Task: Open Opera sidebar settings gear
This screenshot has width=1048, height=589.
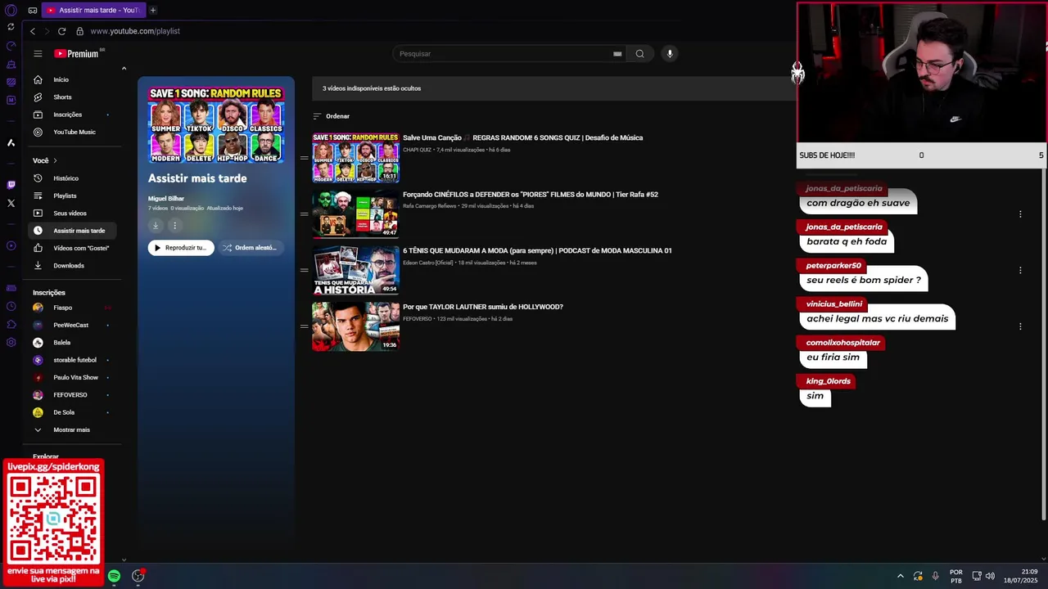Action: [11, 342]
